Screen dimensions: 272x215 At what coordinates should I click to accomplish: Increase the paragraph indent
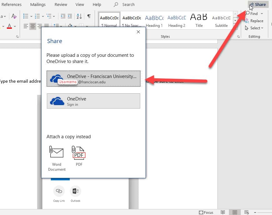[x=70, y=16]
